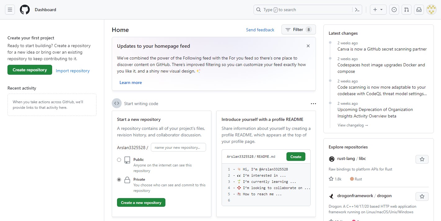Click the drogonframework avatar icon
Screen dimensions: 441x221
331,196
